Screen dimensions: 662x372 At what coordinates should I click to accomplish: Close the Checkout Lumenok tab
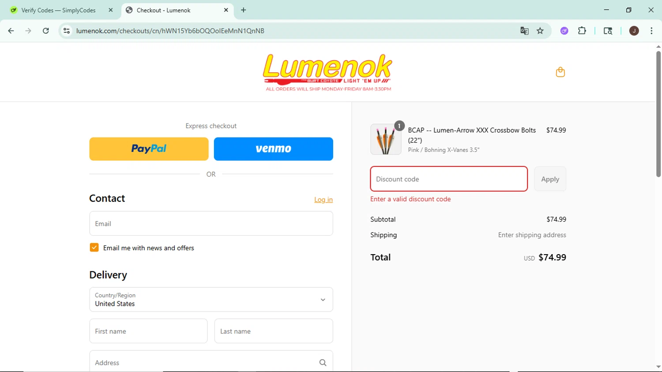(x=226, y=10)
